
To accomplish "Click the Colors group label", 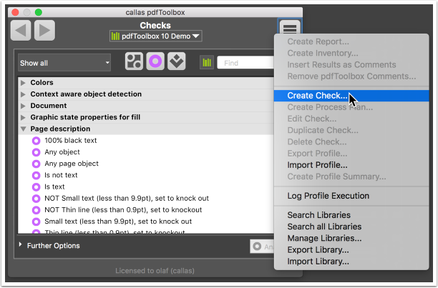I will (x=42, y=82).
